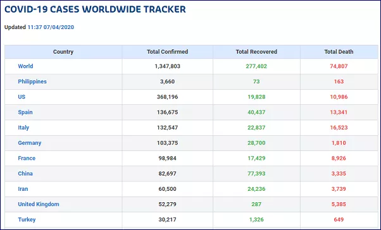The image size is (381, 230).
Task: Click the Total Recovered column header
Action: [256, 52]
